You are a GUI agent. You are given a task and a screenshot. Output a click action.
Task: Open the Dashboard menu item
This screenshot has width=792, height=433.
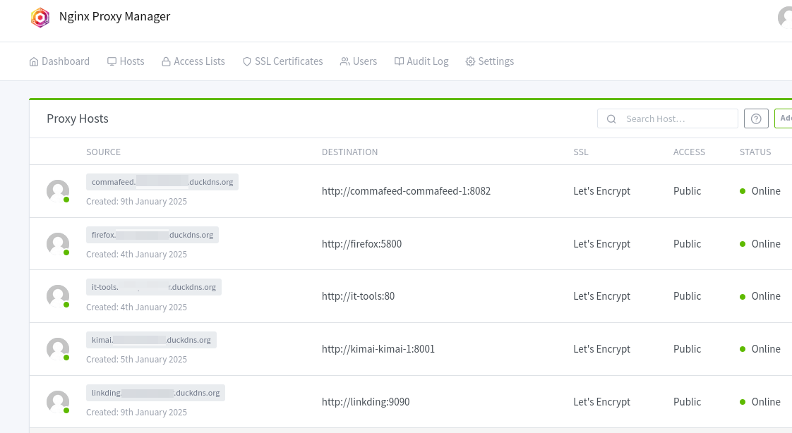click(x=59, y=61)
